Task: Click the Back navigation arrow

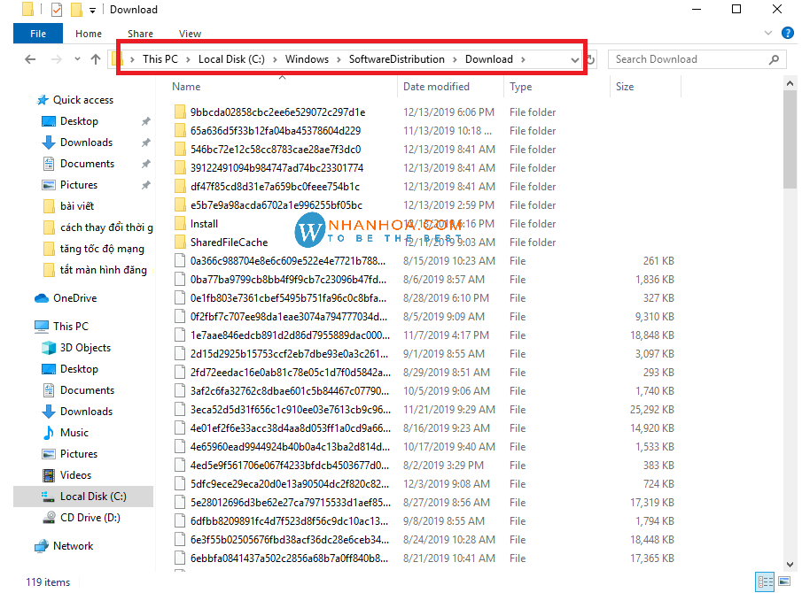Action: click(30, 59)
